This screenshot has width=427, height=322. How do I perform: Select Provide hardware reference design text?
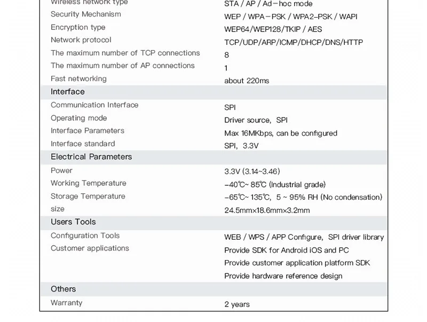click(x=283, y=276)
